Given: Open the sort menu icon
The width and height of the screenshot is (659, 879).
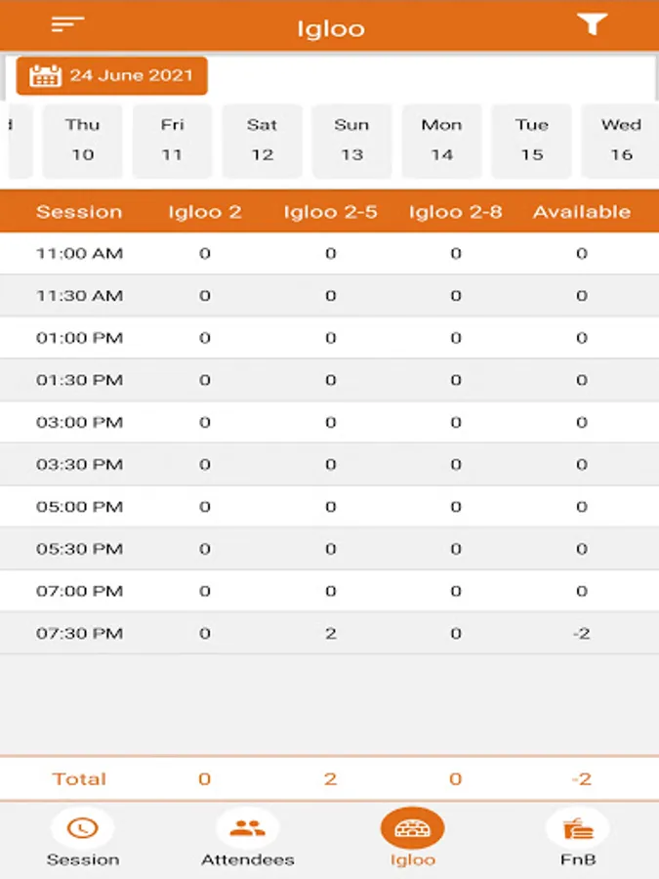Looking at the screenshot, I should (67, 25).
